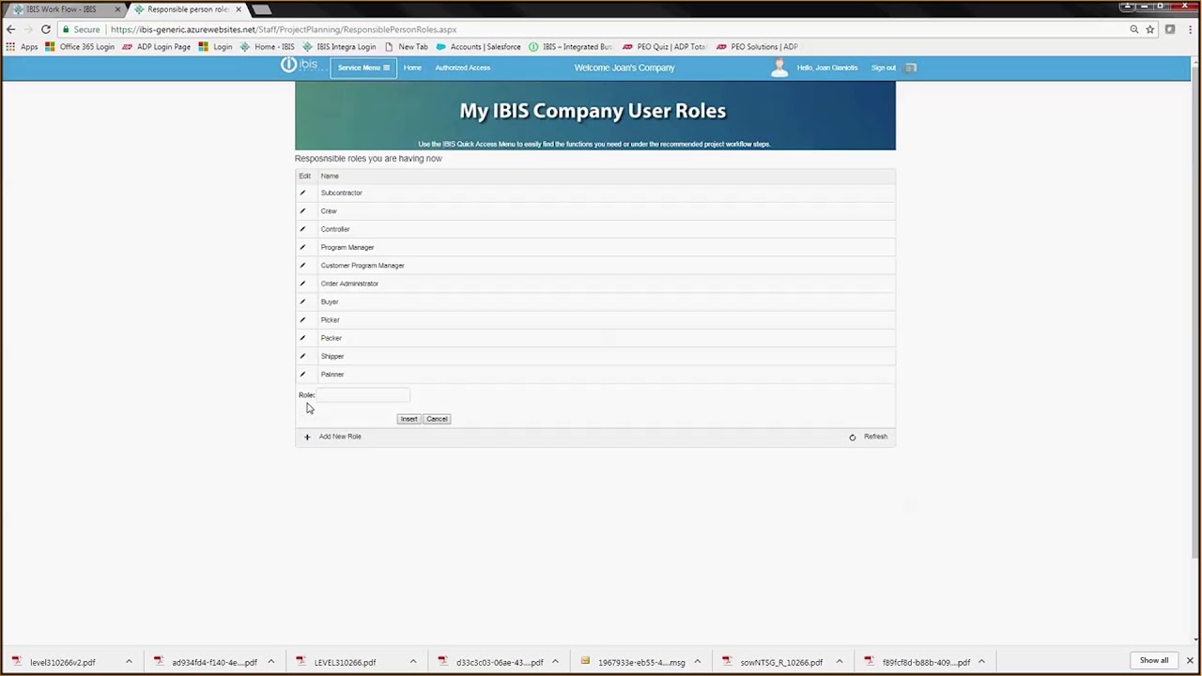Open Authorized Access menu item
Screen dimensions: 1202x676
[462, 68]
